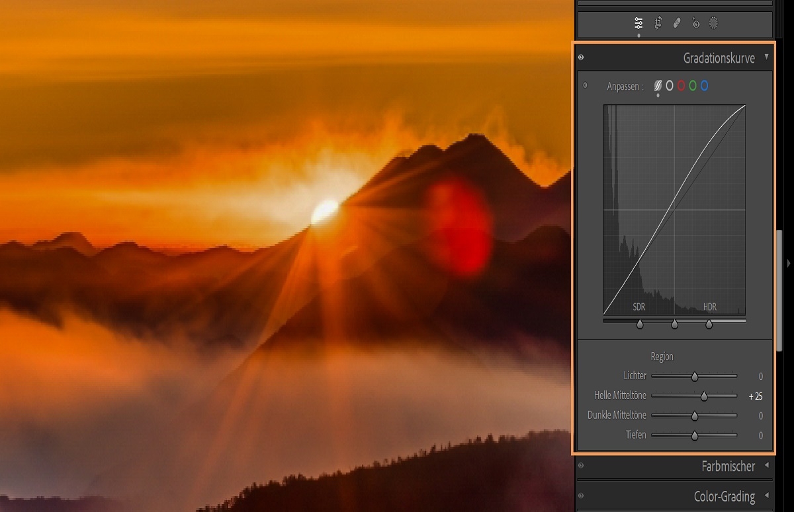Open the Masking tool
794x512 pixels.
click(714, 23)
